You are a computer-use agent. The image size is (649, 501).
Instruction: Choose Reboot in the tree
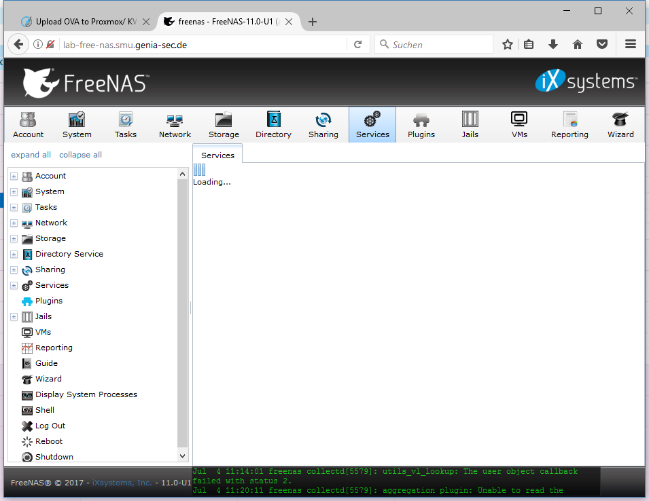click(49, 441)
